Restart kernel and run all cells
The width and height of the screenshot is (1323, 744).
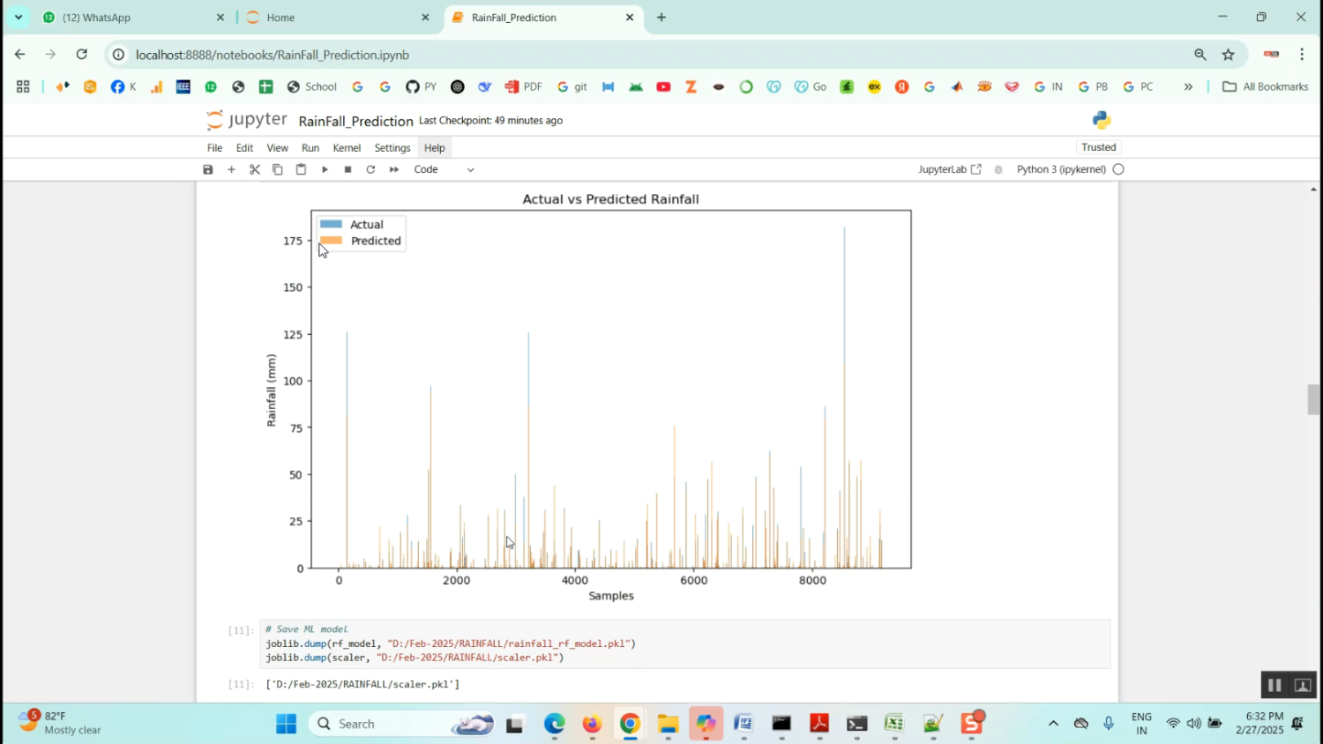coord(394,169)
